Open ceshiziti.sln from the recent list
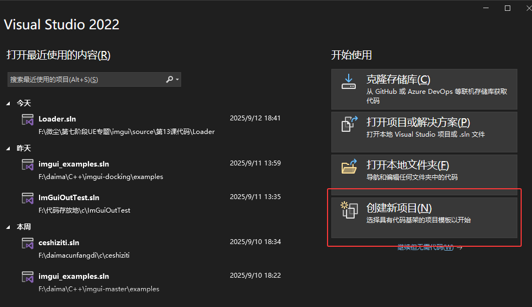 coord(59,243)
